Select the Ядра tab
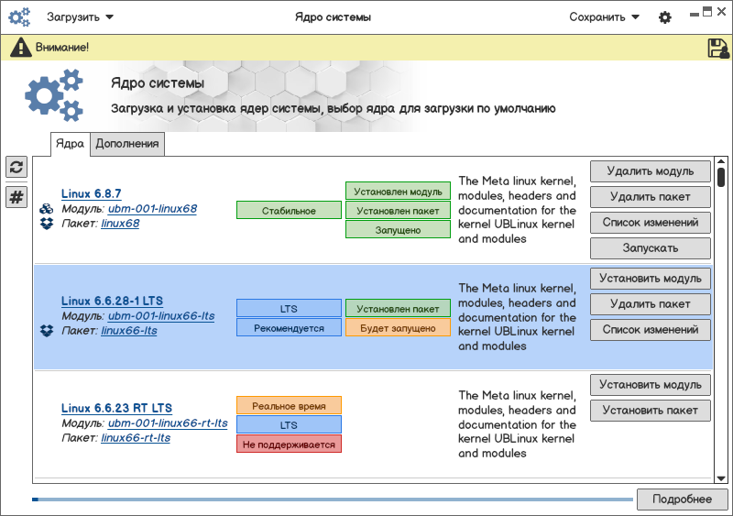Screen dimensions: 733x516 [71, 144]
